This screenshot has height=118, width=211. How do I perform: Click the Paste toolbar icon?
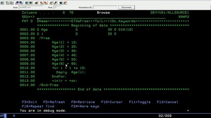12,3
